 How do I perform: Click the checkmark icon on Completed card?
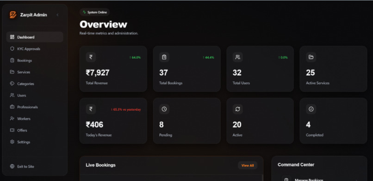[311, 109]
